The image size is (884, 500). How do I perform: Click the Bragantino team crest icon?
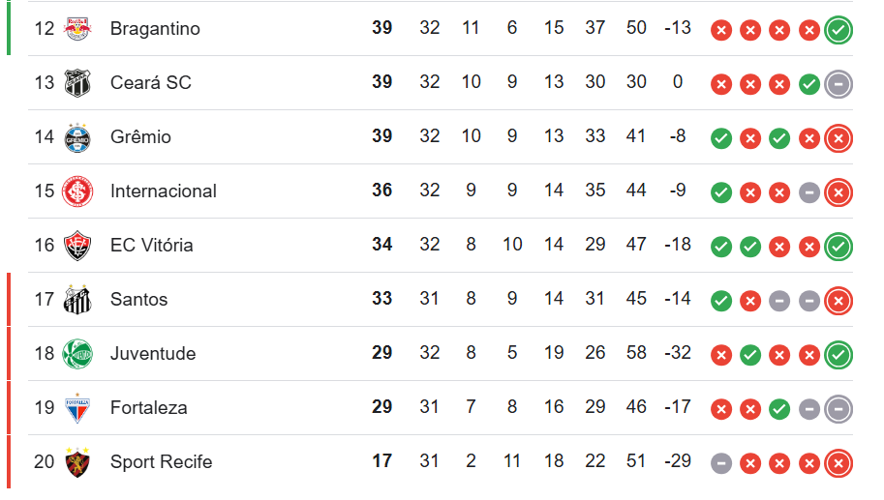pos(77,29)
